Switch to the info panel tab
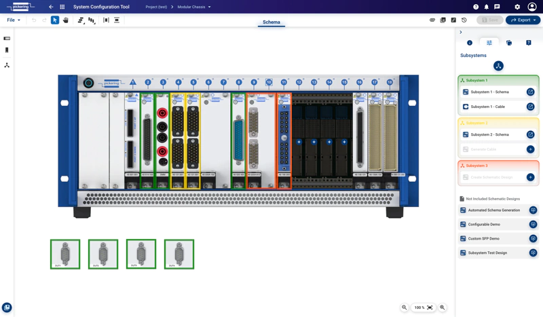 (x=470, y=43)
